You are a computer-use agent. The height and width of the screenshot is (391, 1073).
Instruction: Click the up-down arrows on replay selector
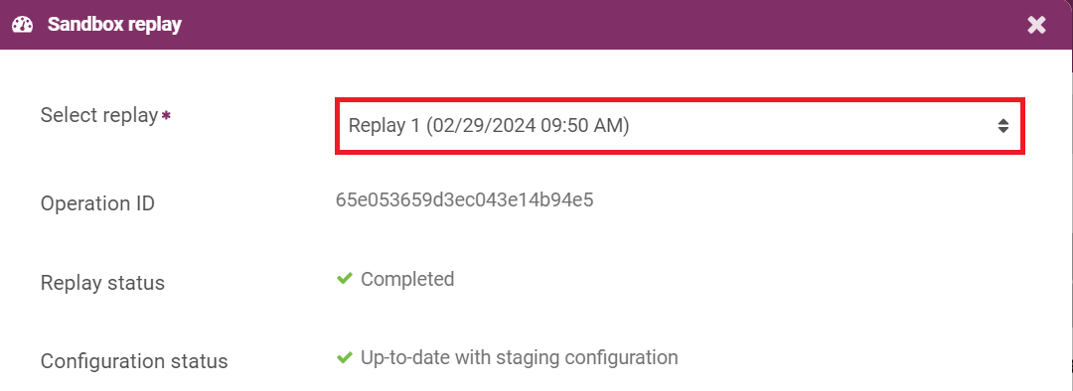pos(1002,126)
